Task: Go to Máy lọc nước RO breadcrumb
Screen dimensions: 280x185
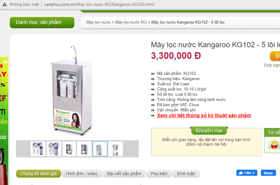Action: click(x=131, y=22)
